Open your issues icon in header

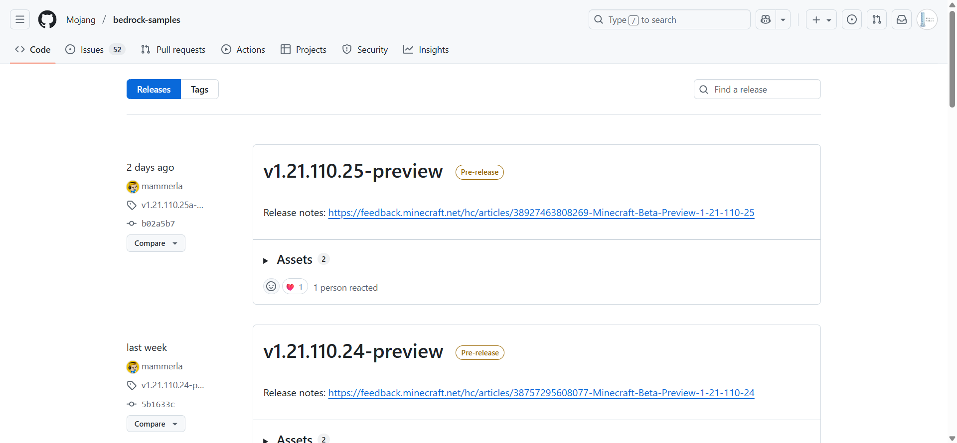[x=852, y=20]
